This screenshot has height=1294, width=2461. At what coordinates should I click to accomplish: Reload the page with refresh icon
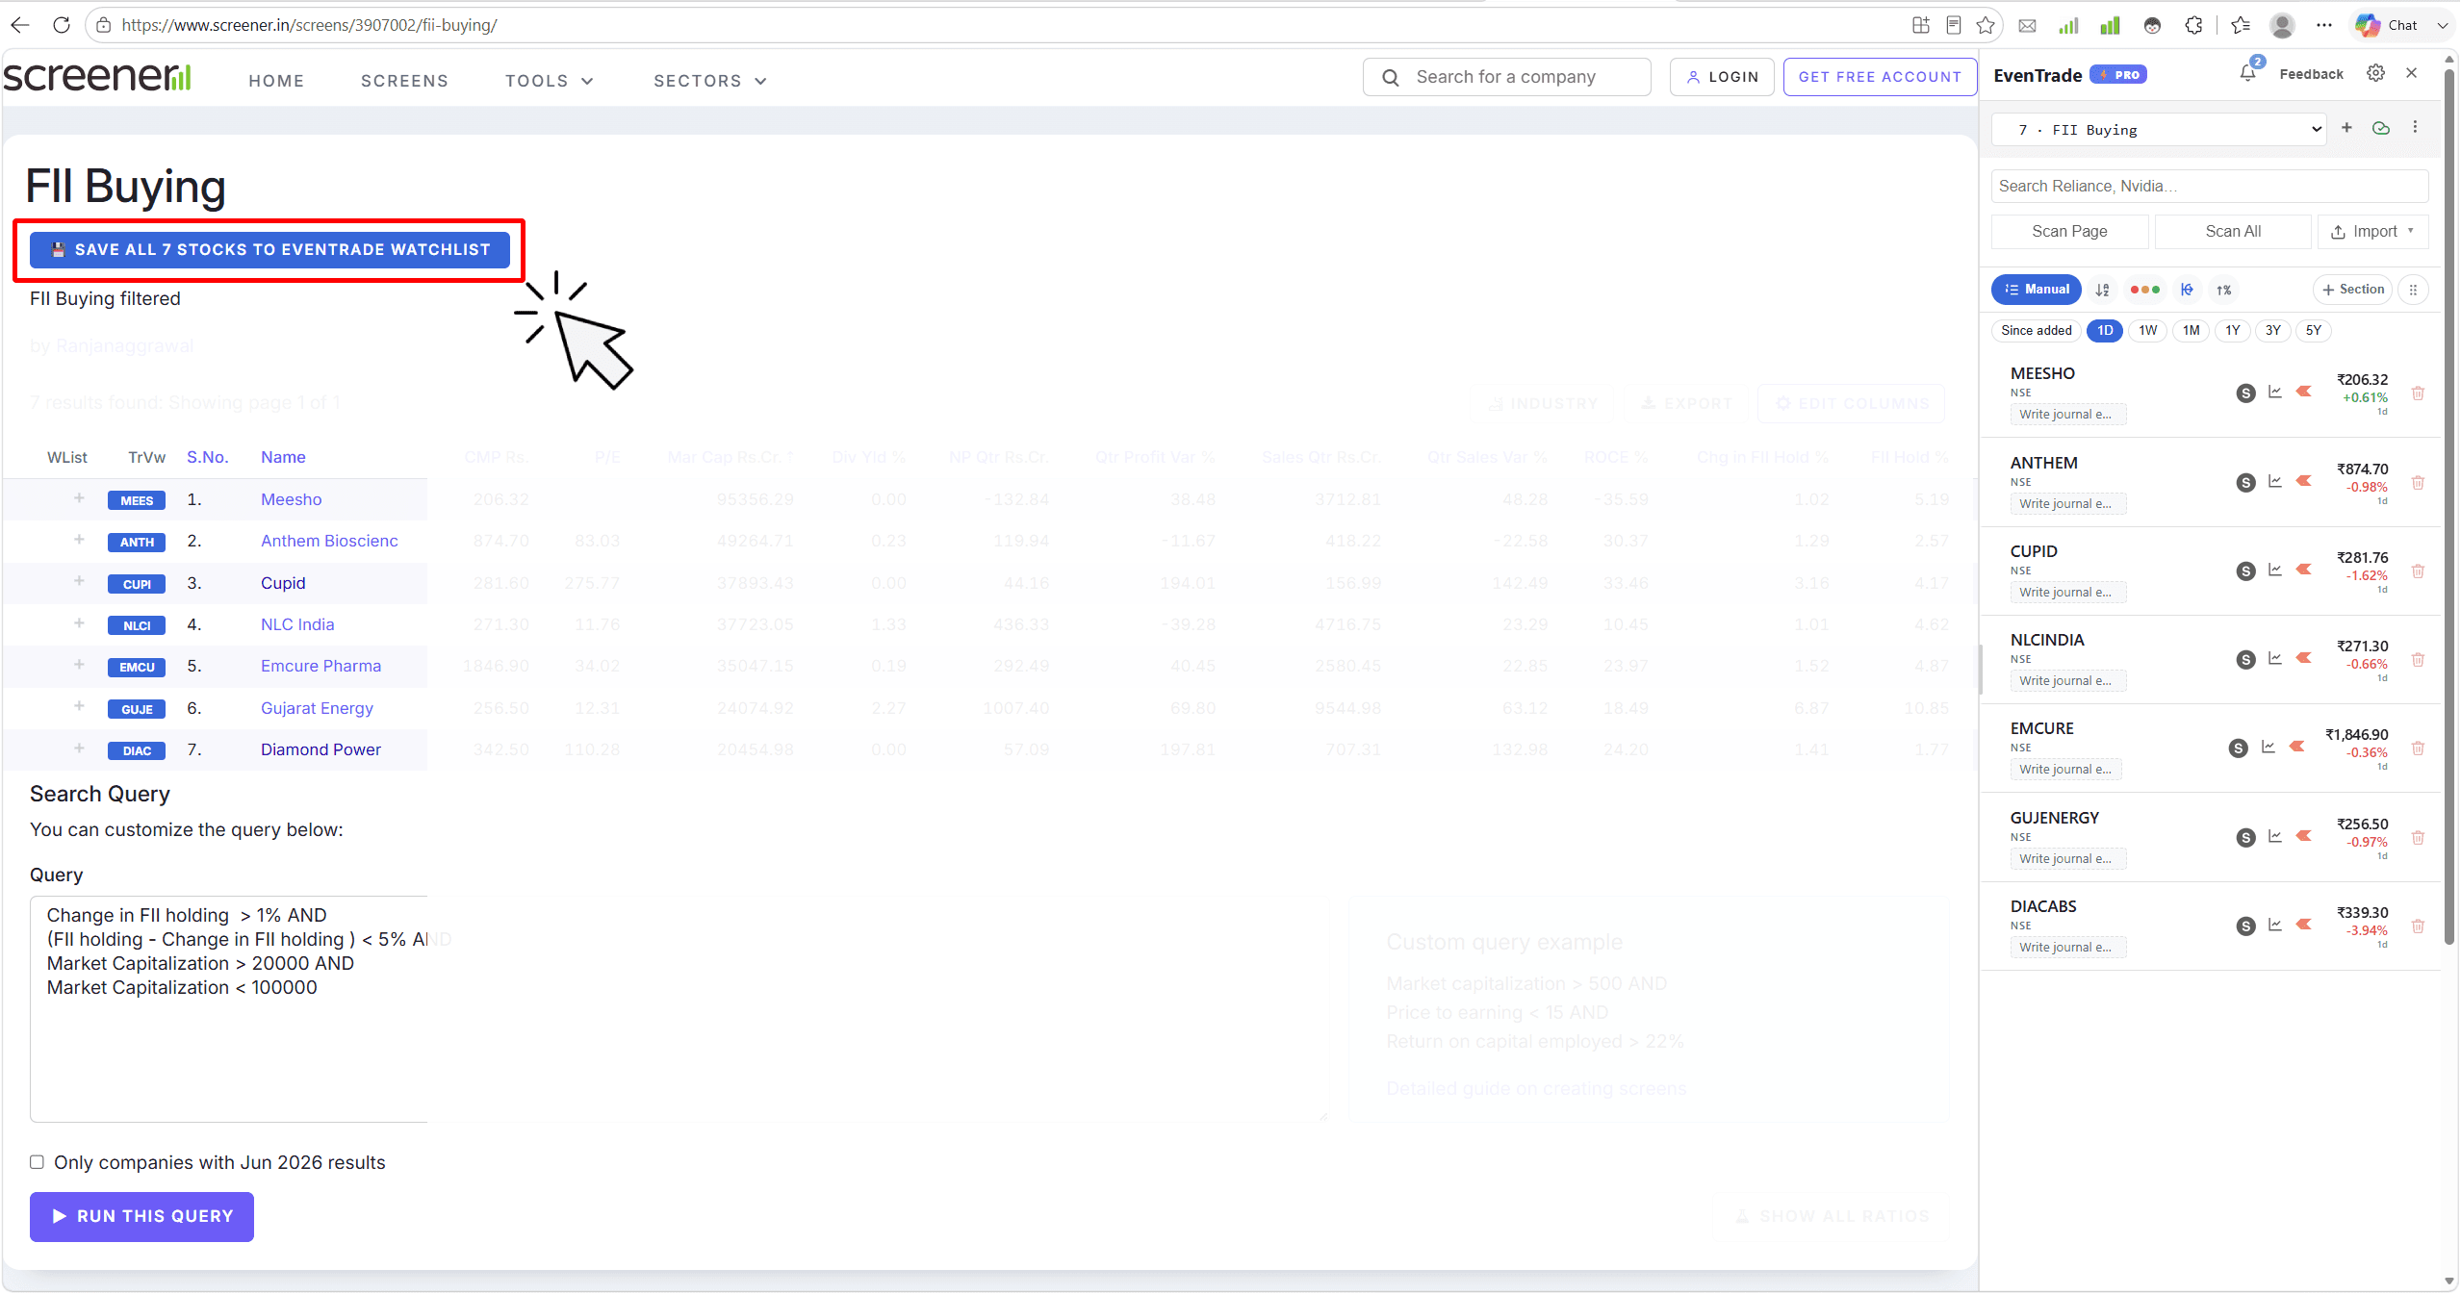62,25
